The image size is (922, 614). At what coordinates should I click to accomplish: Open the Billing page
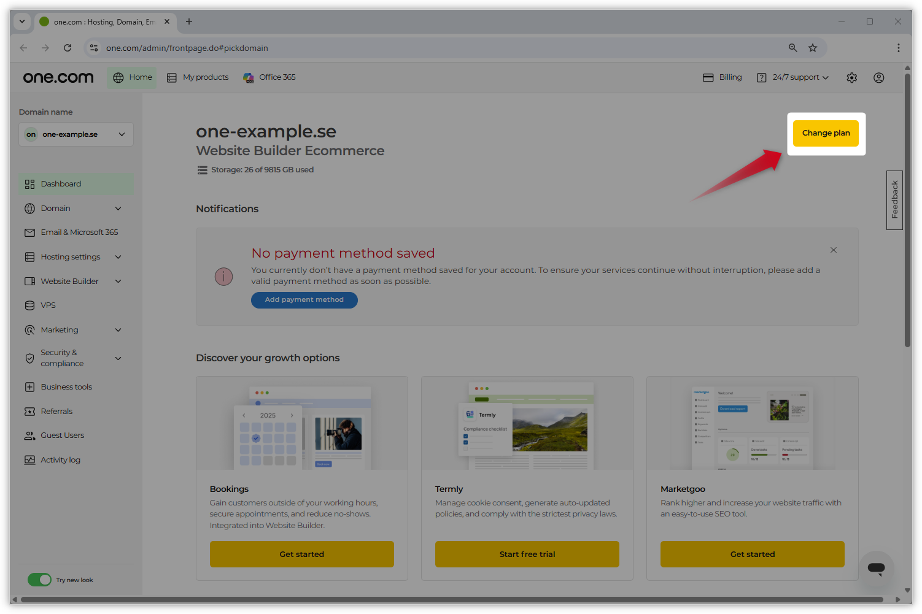pyautogui.click(x=722, y=77)
